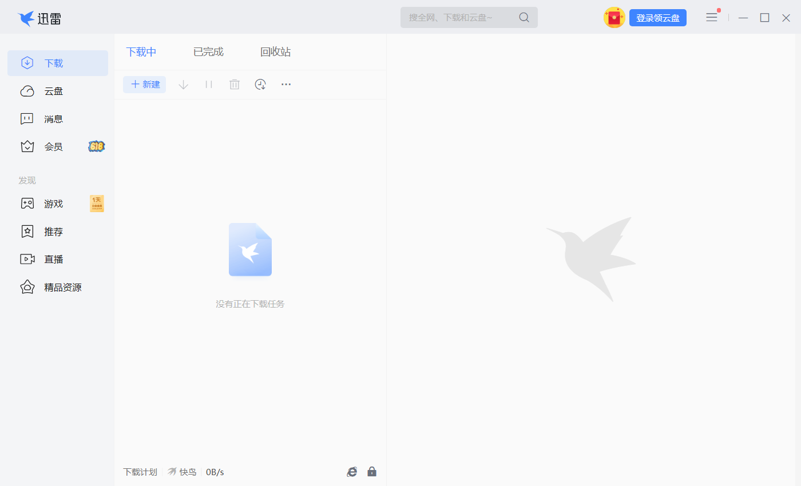801x486 pixels.
Task: Open 会员 membership in sidebar
Action: click(58, 146)
